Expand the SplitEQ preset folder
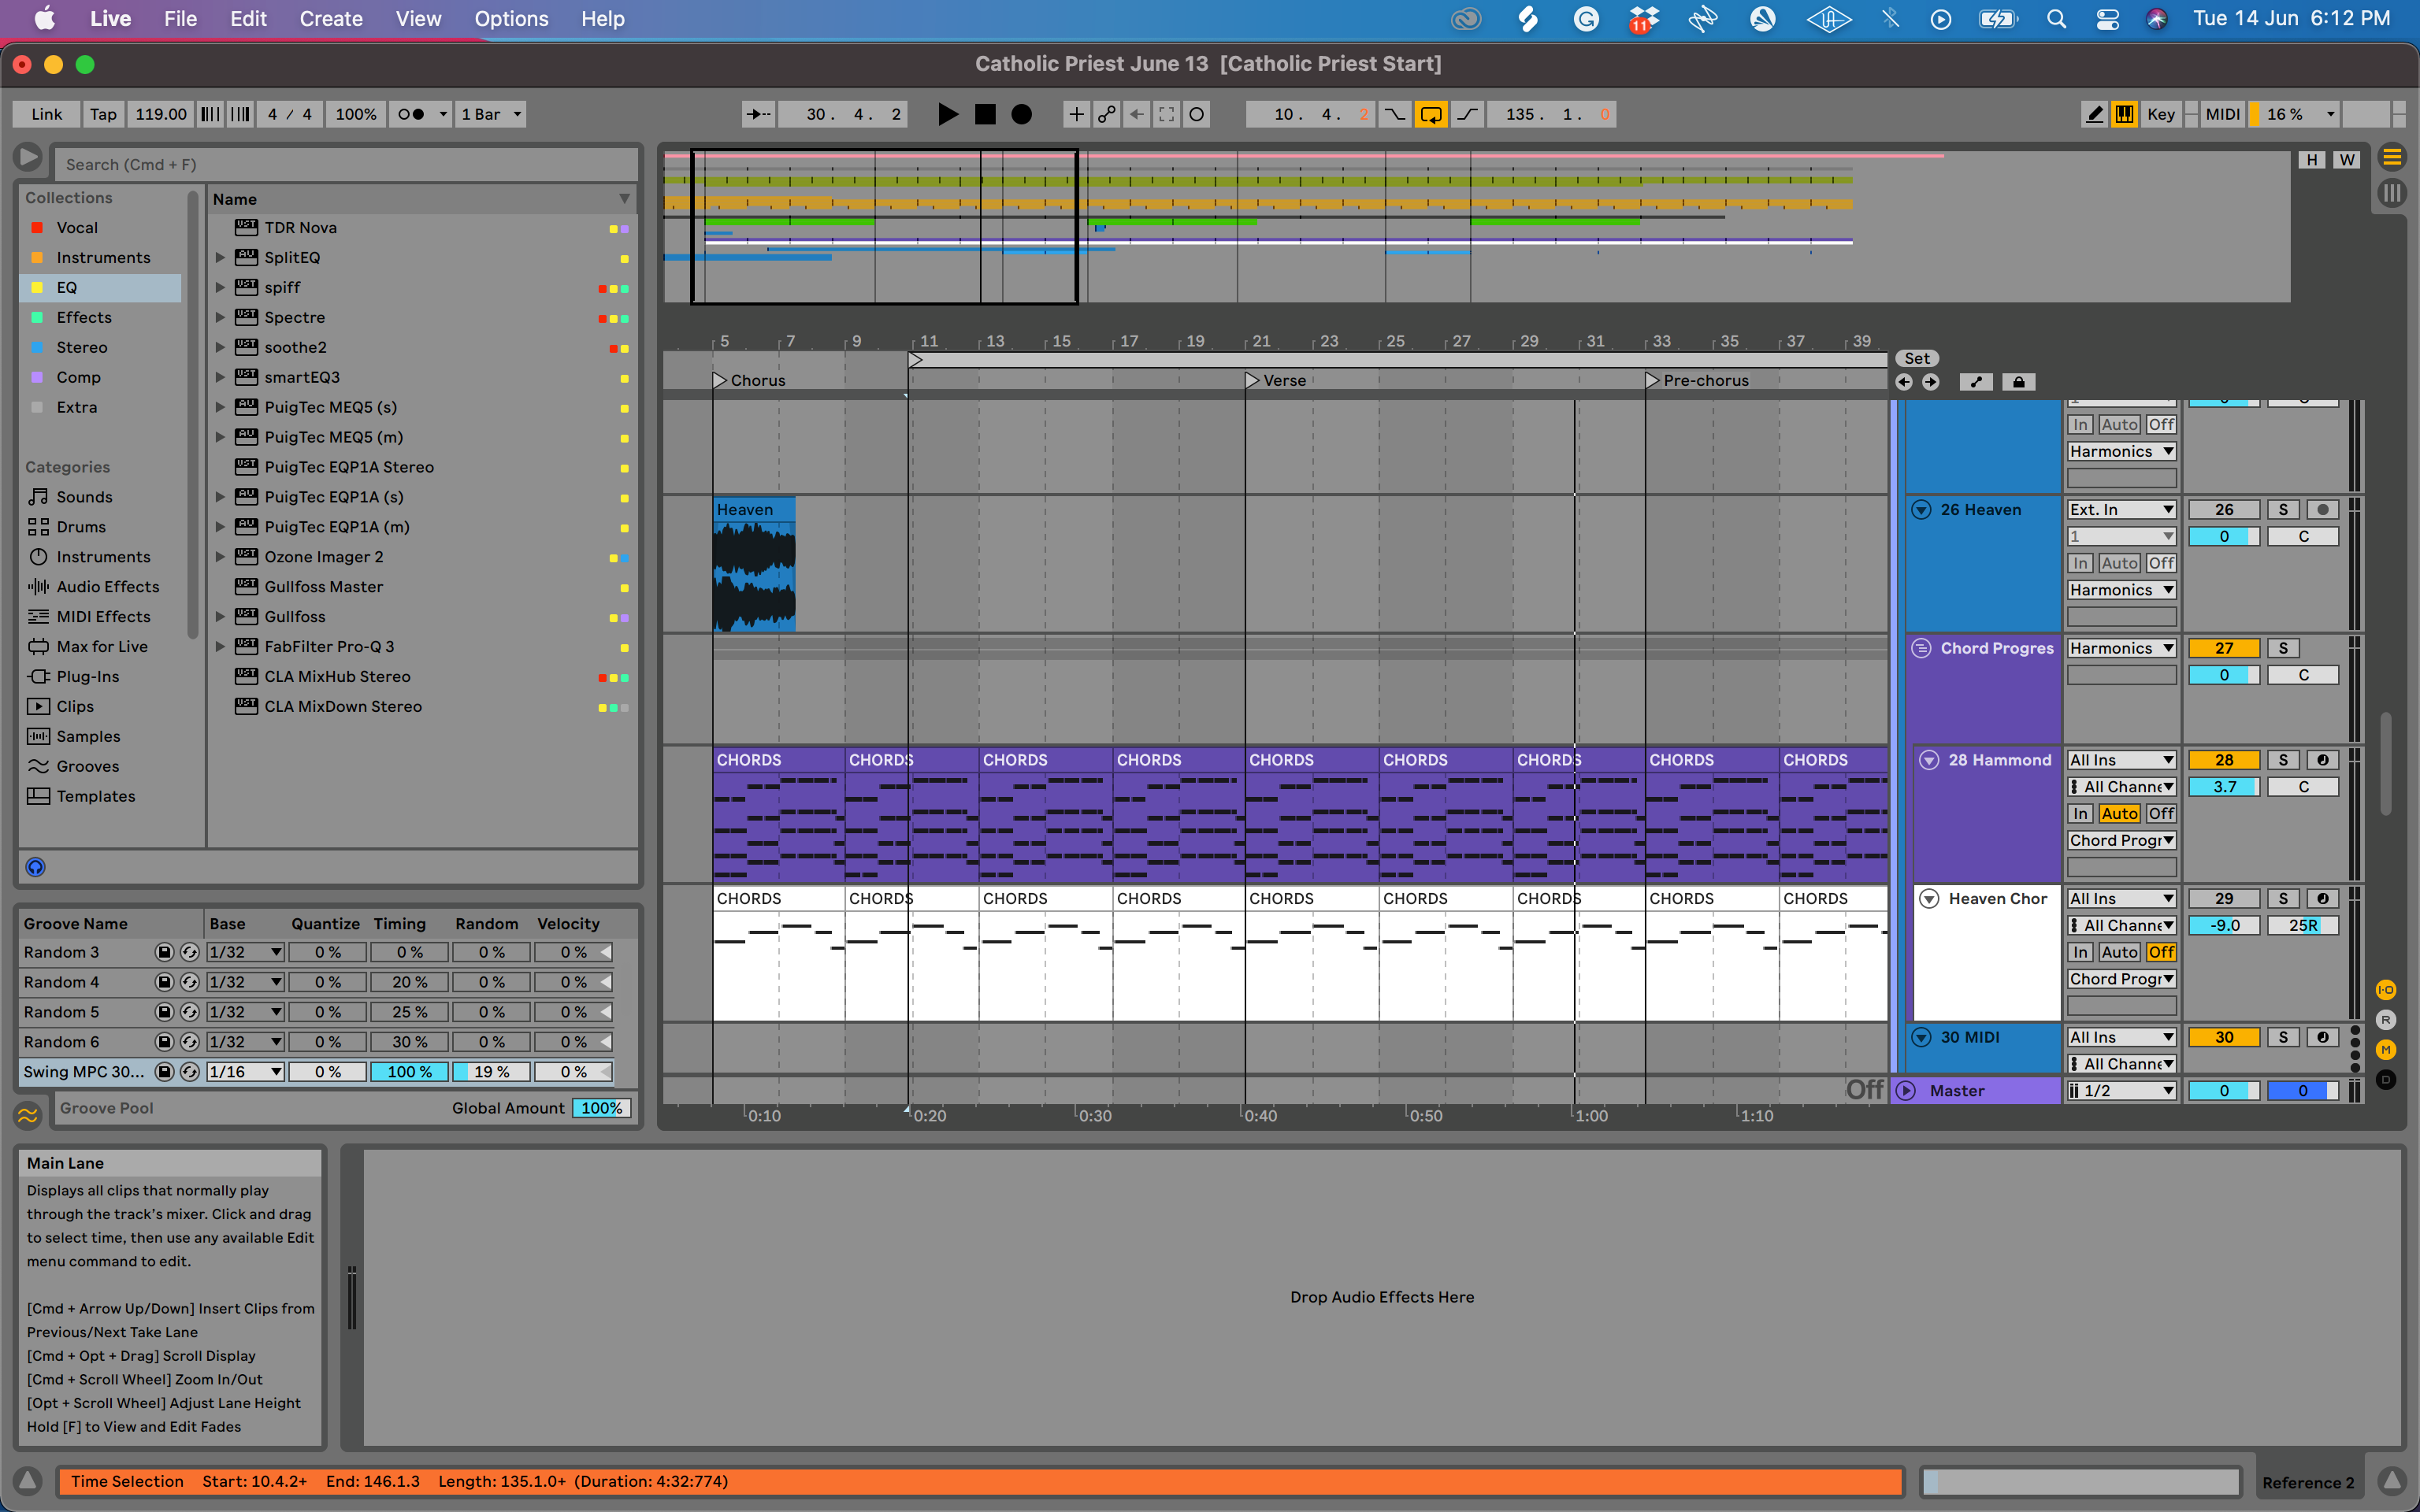This screenshot has height=1512, width=2420. (220, 258)
